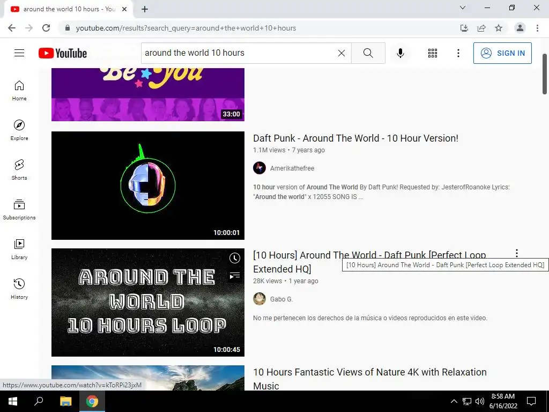Image resolution: width=549 pixels, height=412 pixels.
Task: Go forward in the browser
Action: coord(29,28)
